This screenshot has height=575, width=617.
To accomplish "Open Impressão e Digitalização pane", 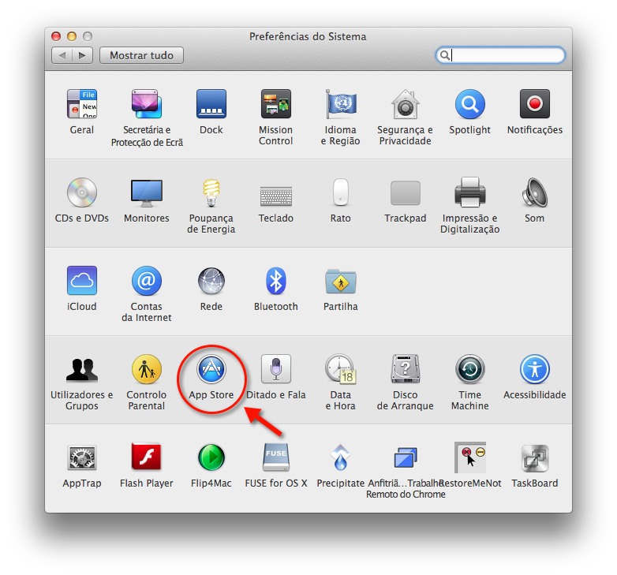I will 469,192.
